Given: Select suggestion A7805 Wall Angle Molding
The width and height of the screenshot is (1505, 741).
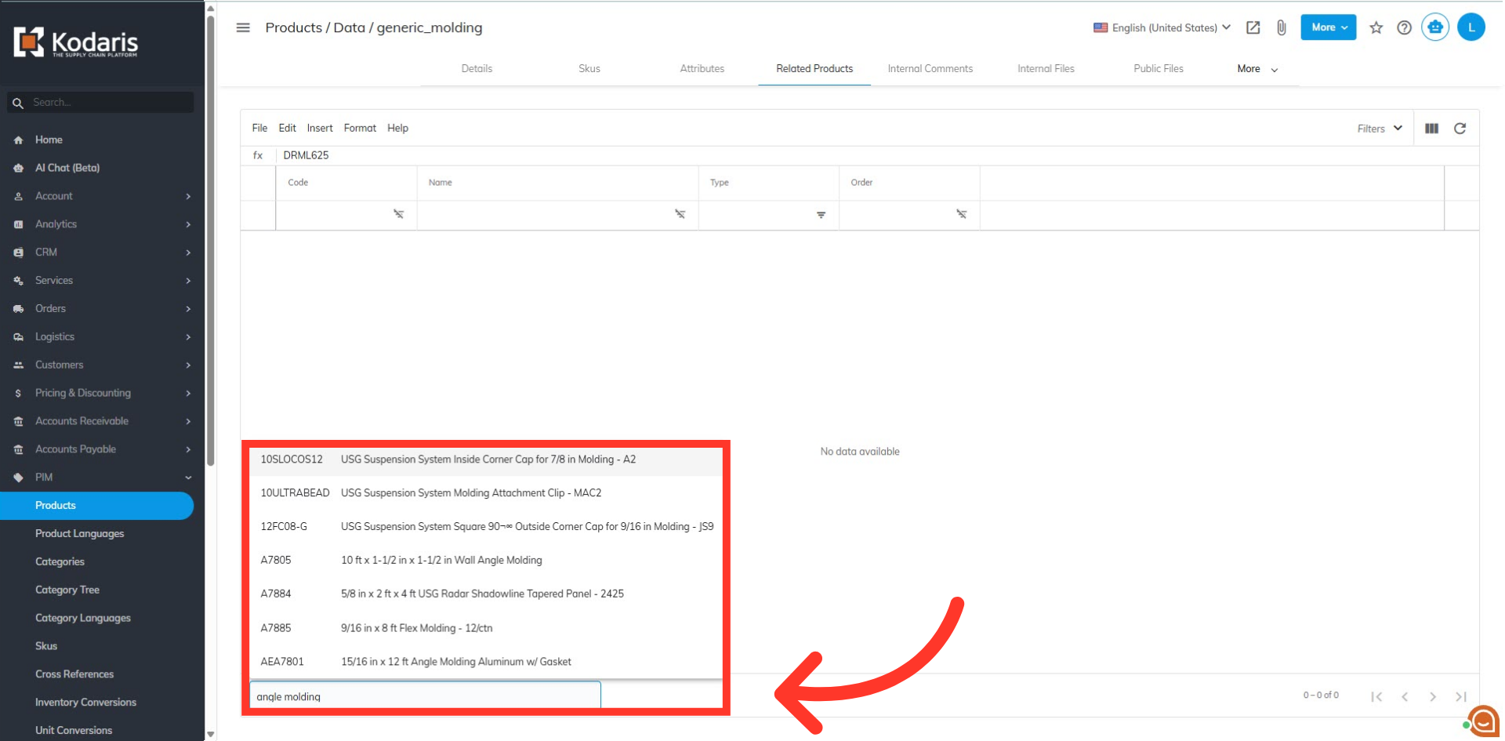Looking at the screenshot, I should point(486,561).
